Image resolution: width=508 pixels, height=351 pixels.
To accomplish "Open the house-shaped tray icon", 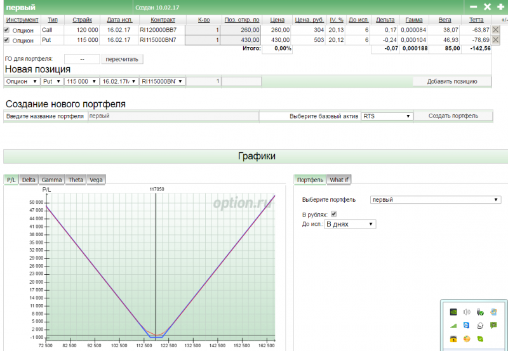I will pos(480,325).
